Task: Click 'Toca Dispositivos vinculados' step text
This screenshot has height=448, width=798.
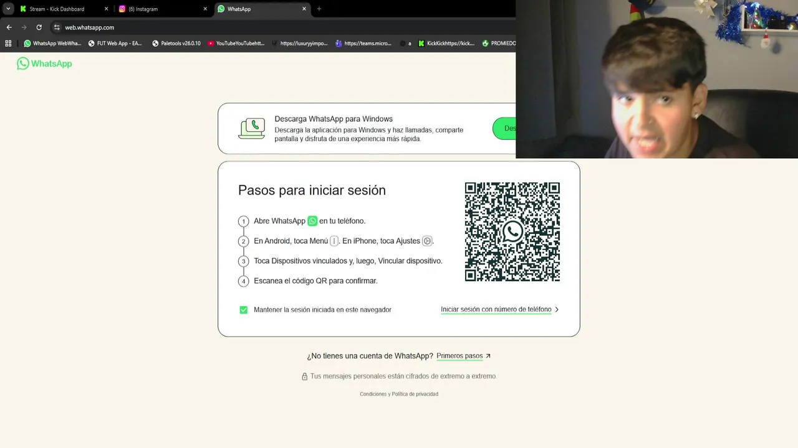Action: [348, 261]
